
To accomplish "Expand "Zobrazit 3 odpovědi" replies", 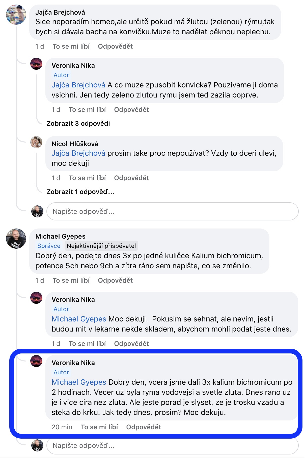I will pyautogui.click(x=78, y=123).
